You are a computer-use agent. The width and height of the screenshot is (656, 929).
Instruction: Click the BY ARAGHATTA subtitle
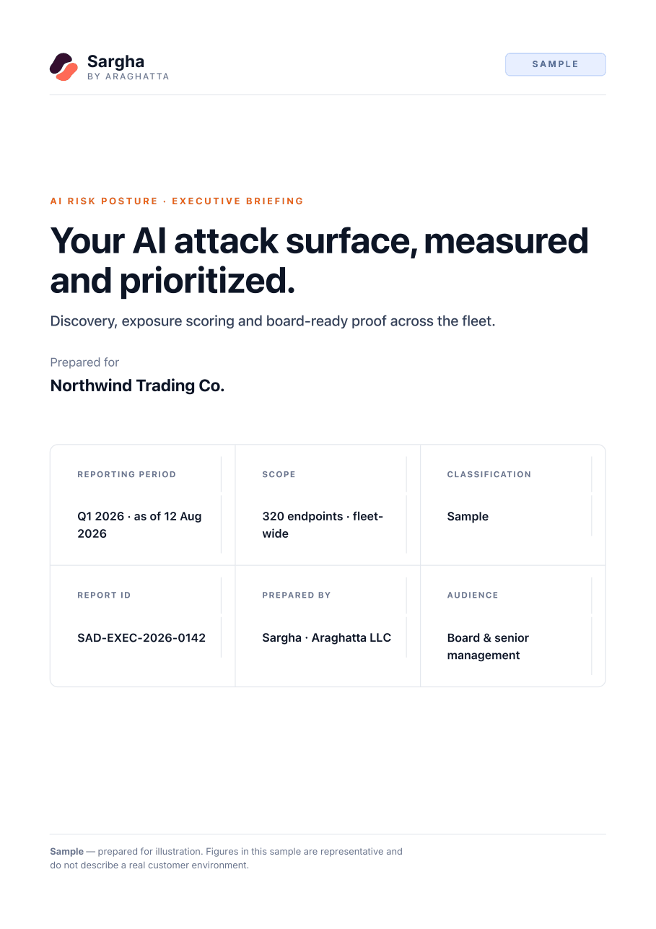(x=128, y=77)
